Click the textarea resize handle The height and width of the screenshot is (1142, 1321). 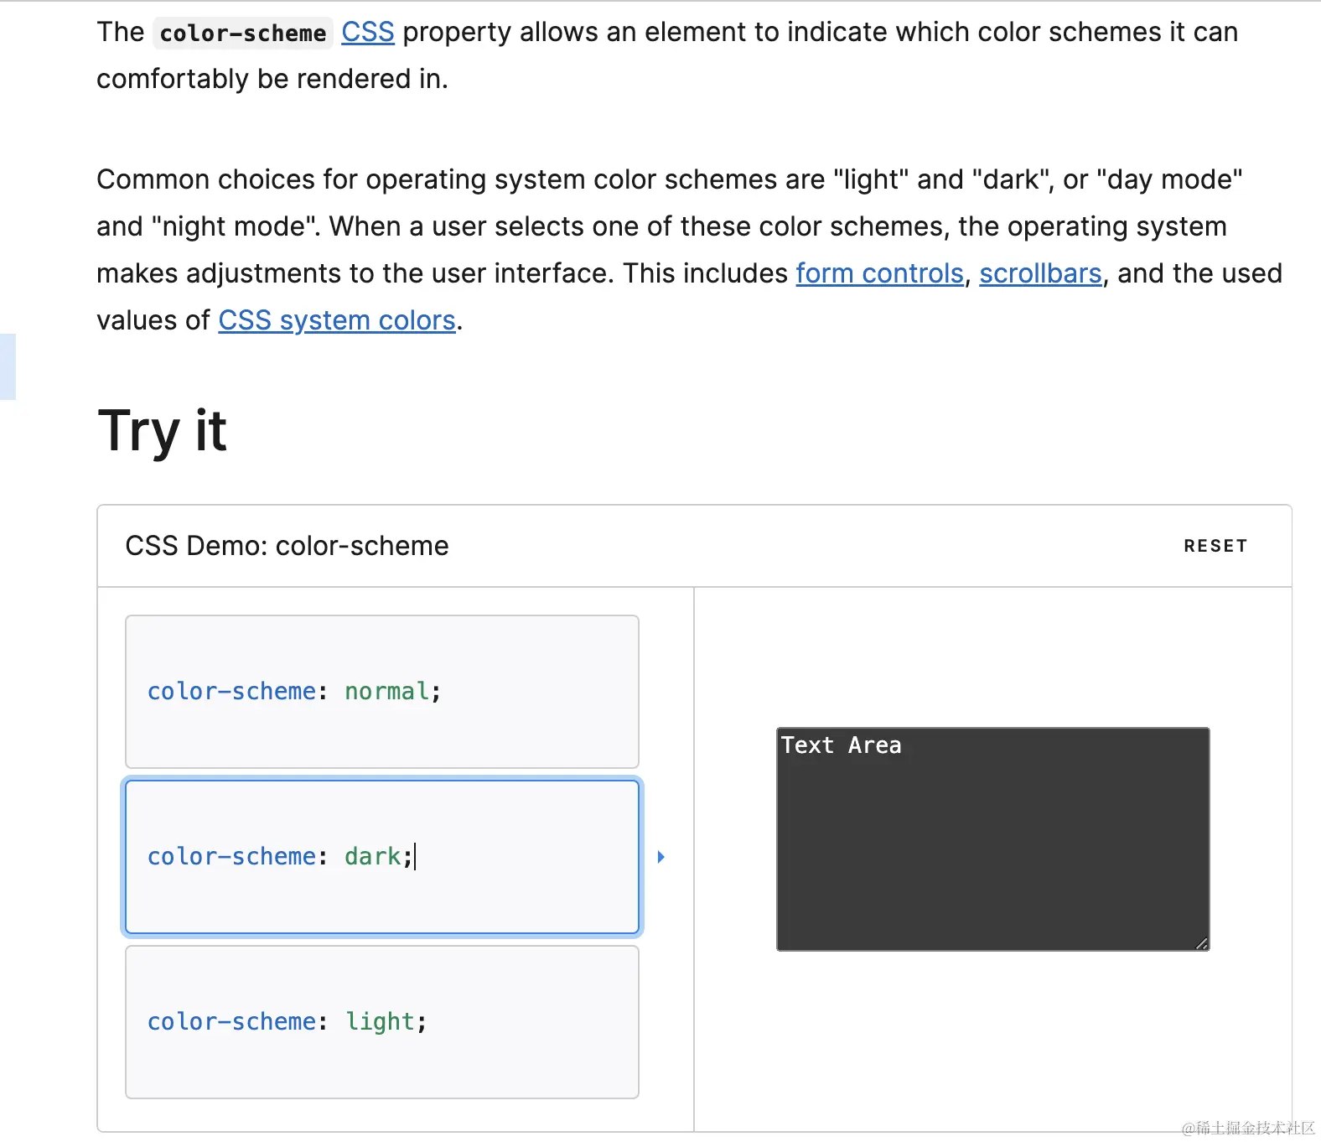1201,943
